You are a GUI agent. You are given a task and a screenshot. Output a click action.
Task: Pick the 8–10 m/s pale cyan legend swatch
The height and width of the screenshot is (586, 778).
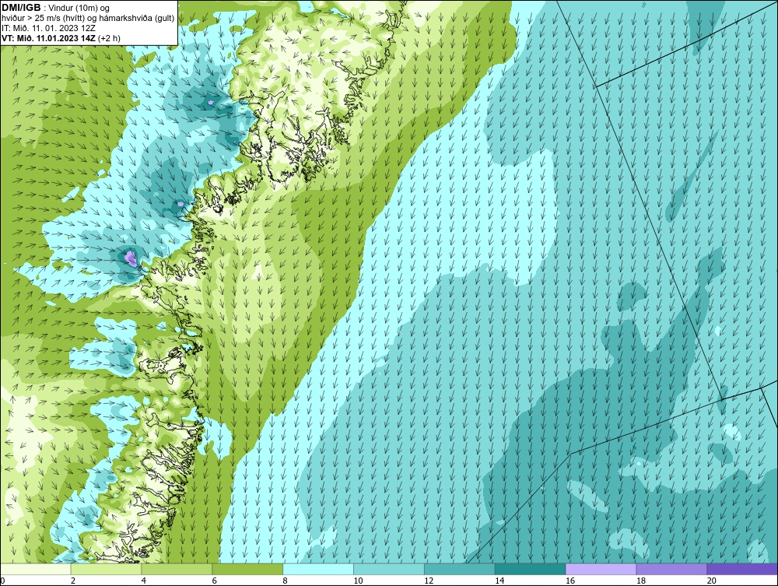click(x=318, y=569)
